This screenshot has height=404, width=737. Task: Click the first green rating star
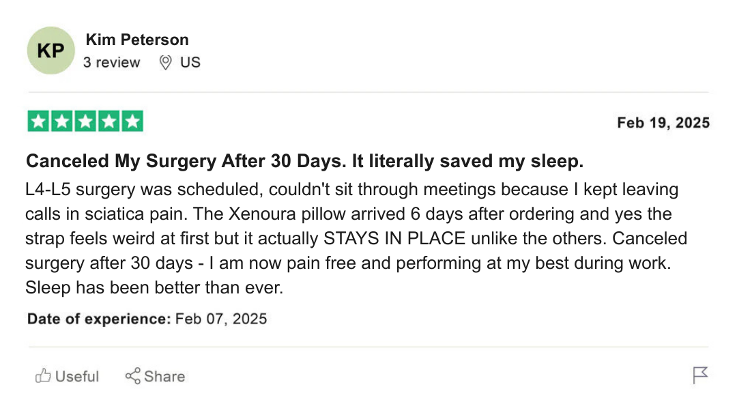(x=39, y=121)
